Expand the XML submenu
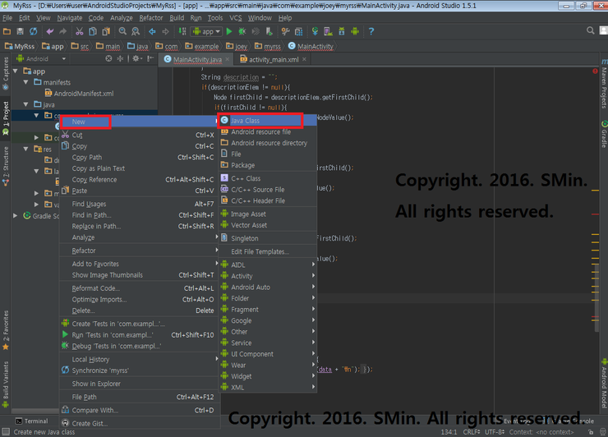Screen dimensions: 608x437 pos(268,388)
